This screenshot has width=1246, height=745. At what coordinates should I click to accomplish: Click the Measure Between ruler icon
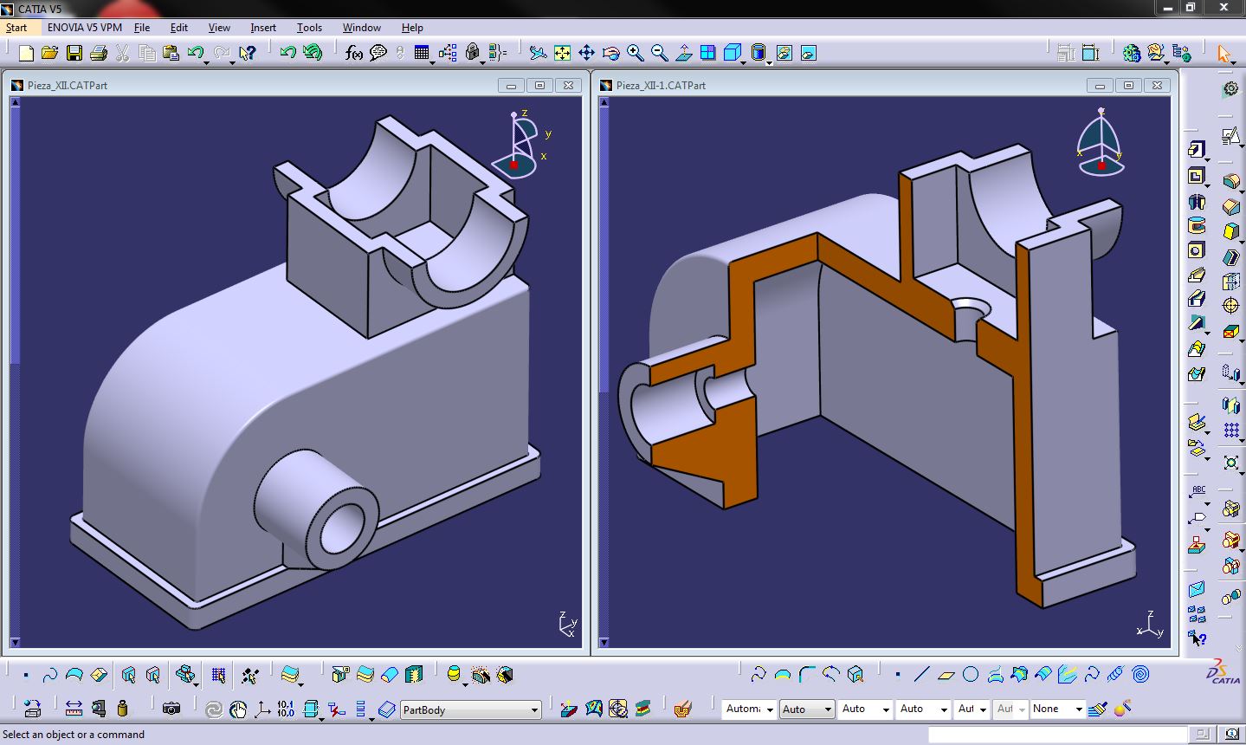click(x=74, y=709)
